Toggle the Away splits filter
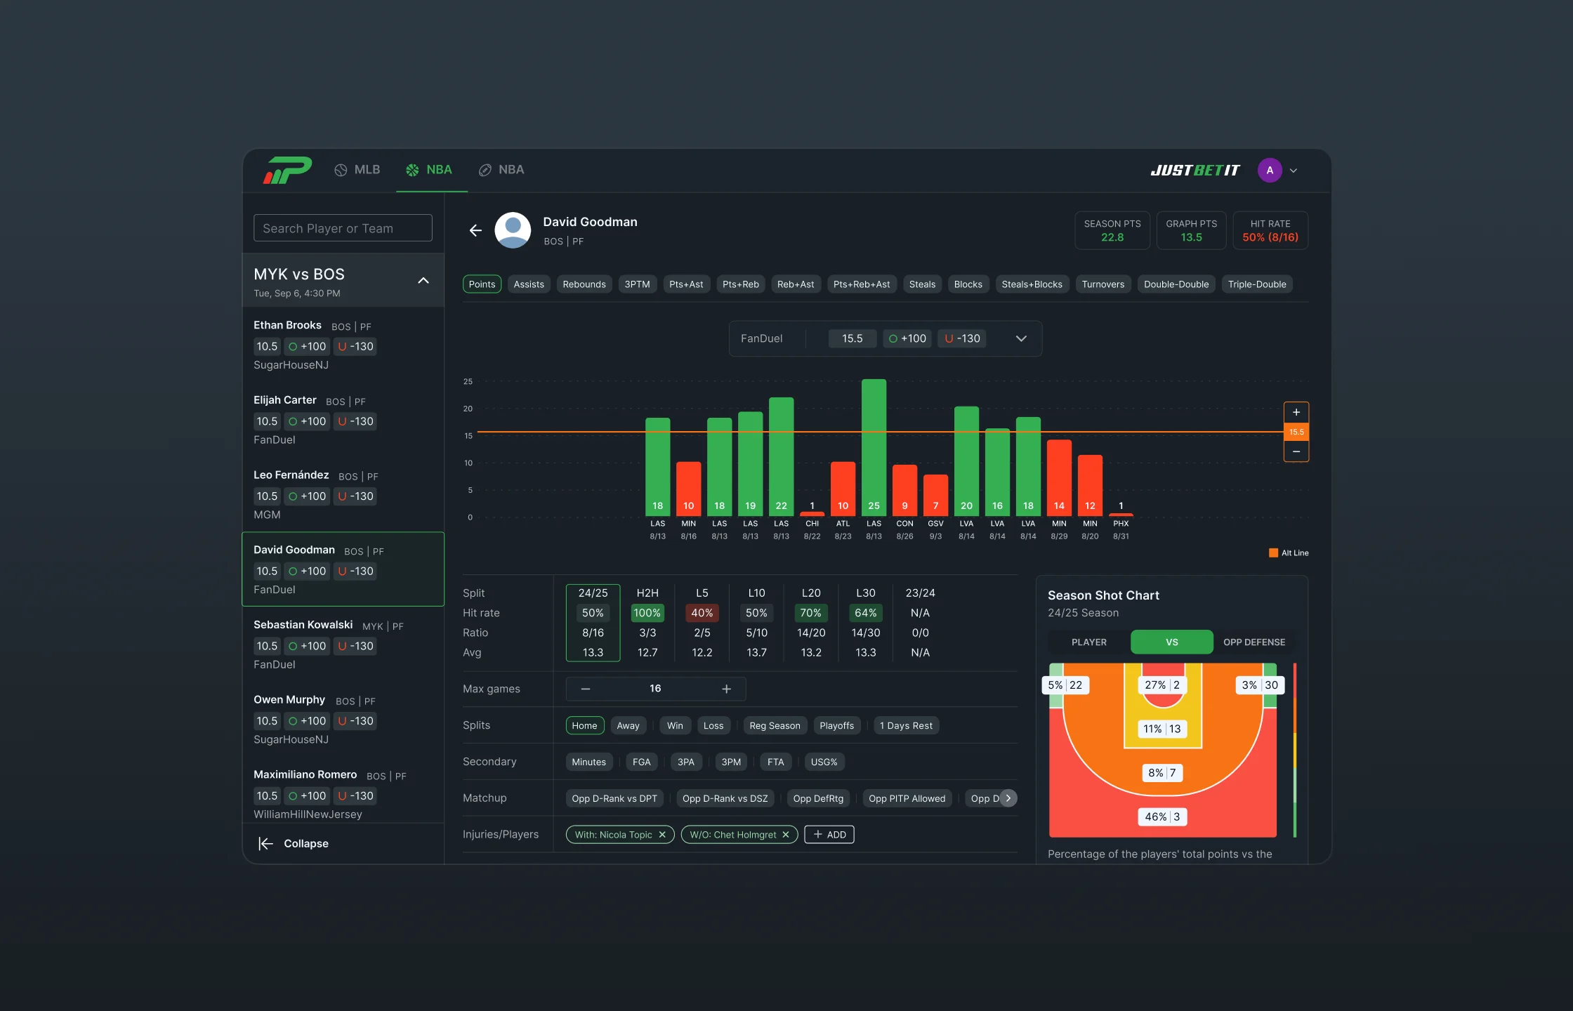Viewport: 1573px width, 1011px height. pos(628,725)
